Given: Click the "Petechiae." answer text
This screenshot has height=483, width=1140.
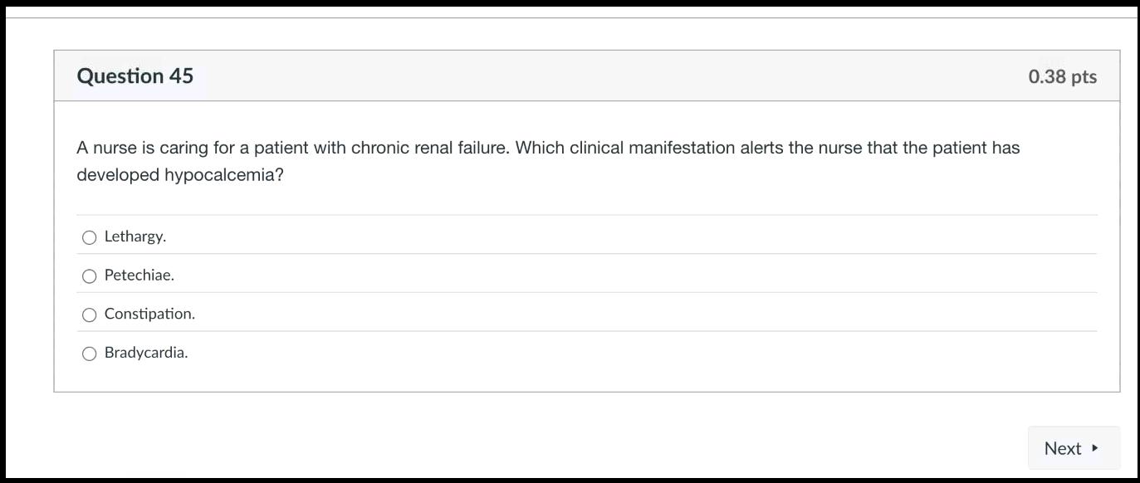Looking at the screenshot, I should pos(139,276).
